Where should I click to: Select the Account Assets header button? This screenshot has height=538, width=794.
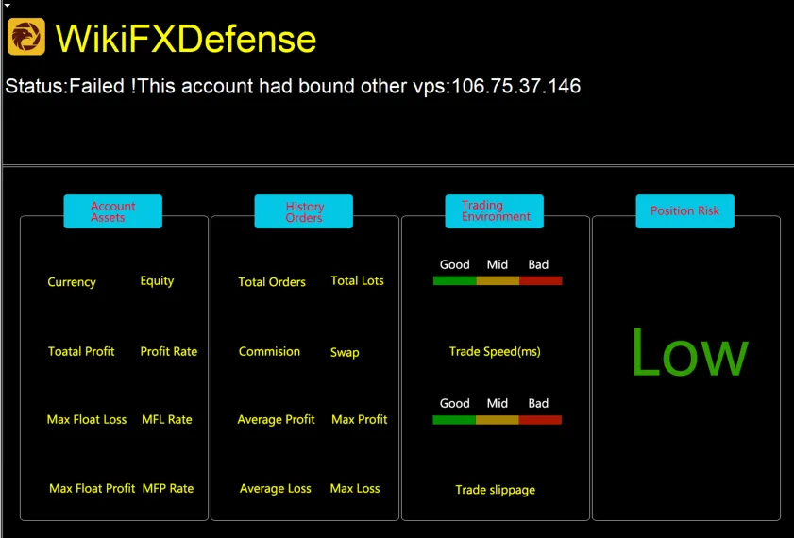(x=113, y=211)
